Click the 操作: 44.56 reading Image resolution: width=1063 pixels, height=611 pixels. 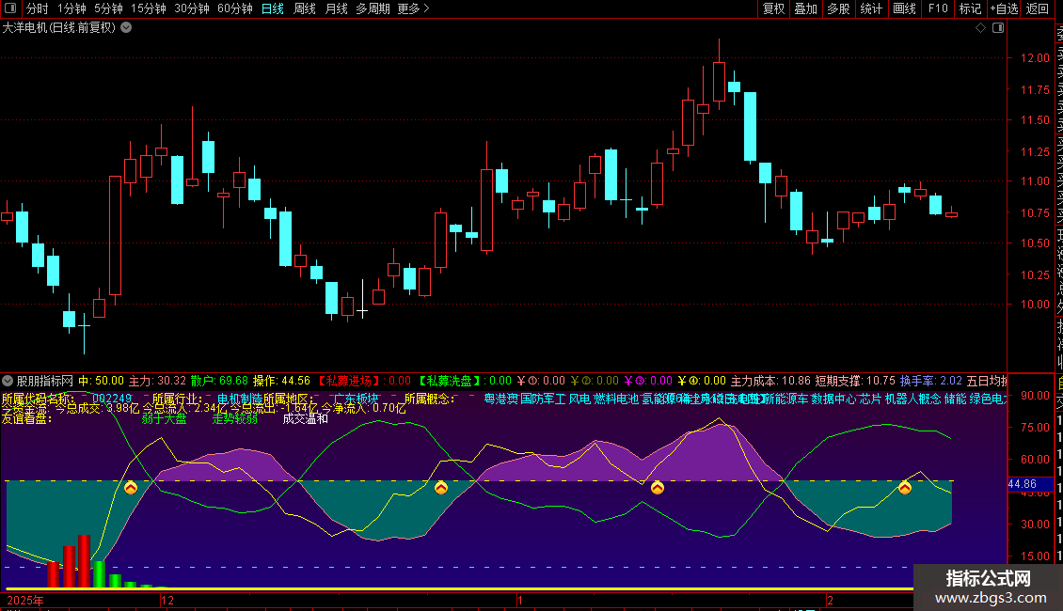[x=281, y=381]
